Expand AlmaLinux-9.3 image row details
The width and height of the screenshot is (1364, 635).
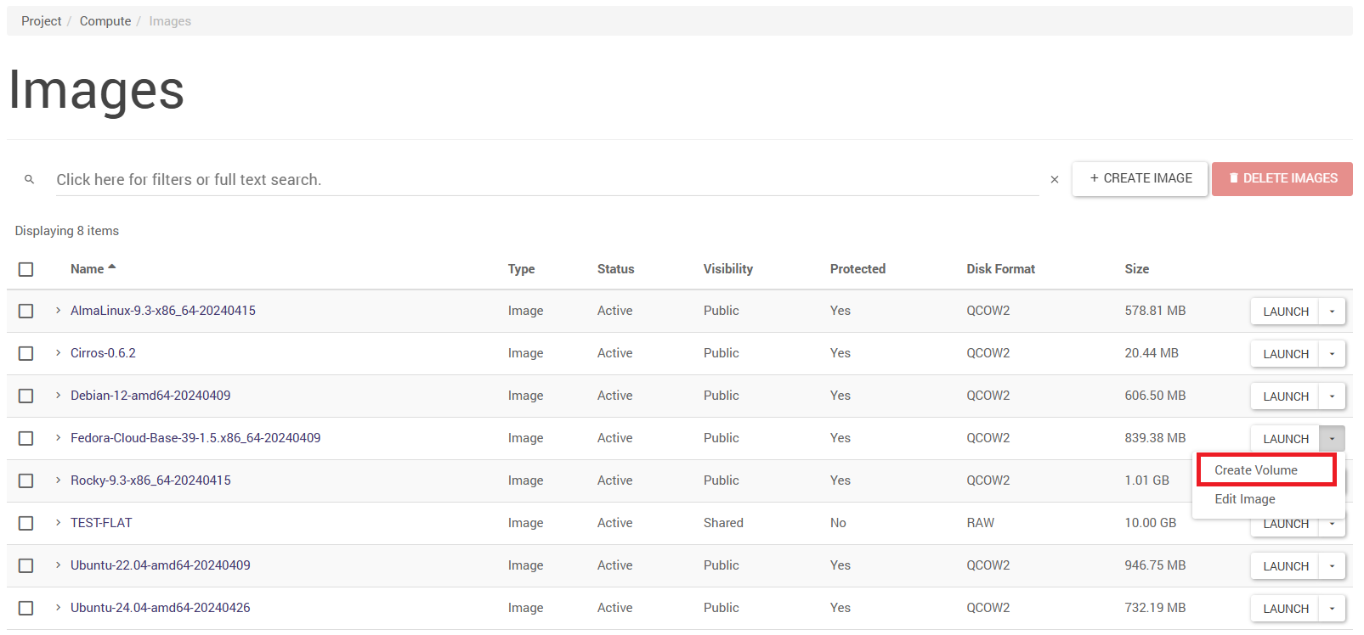pos(58,311)
